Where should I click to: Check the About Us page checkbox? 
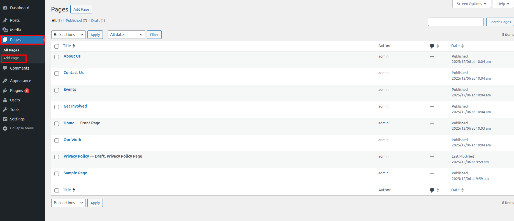57,57
